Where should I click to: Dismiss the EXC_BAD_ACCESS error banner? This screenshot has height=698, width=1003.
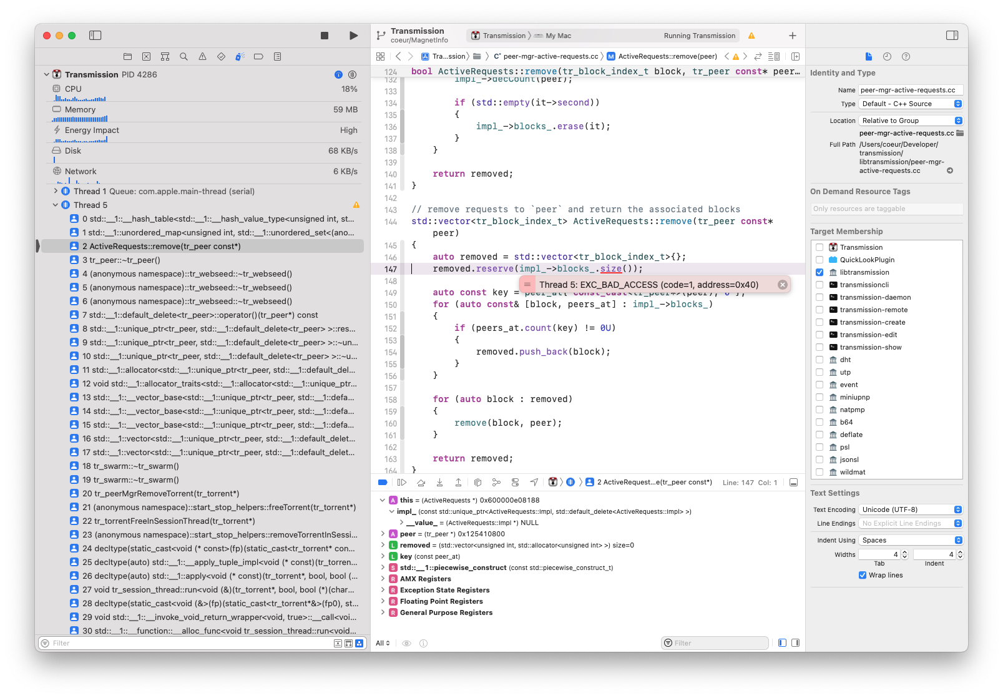point(783,284)
